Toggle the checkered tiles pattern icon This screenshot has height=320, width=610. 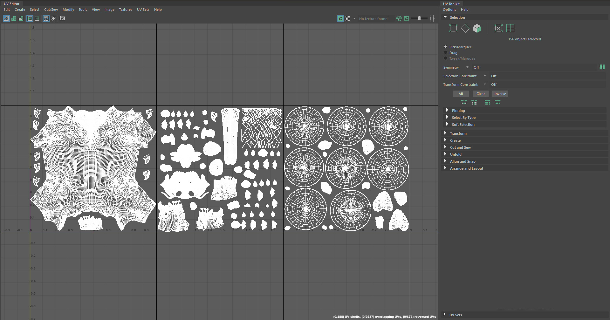[x=348, y=18]
